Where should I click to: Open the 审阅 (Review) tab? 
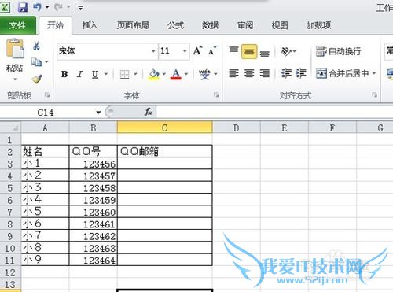pos(245,25)
